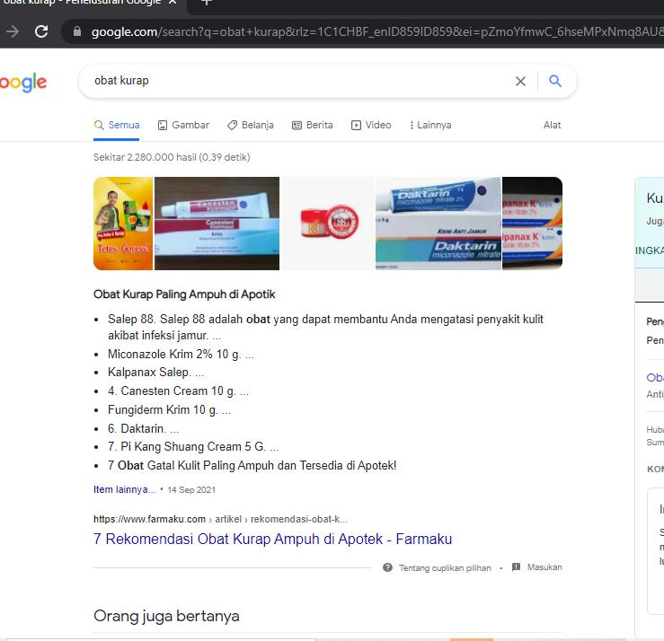Open the 'Item lainnya...' link
Image resolution: width=664 pixels, height=641 pixels.
pyautogui.click(x=124, y=489)
